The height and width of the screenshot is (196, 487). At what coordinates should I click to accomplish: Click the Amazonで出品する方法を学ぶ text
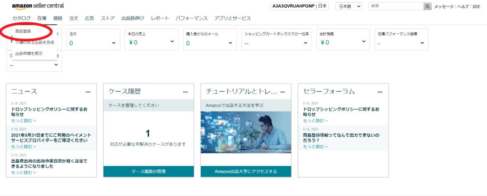click(234, 105)
